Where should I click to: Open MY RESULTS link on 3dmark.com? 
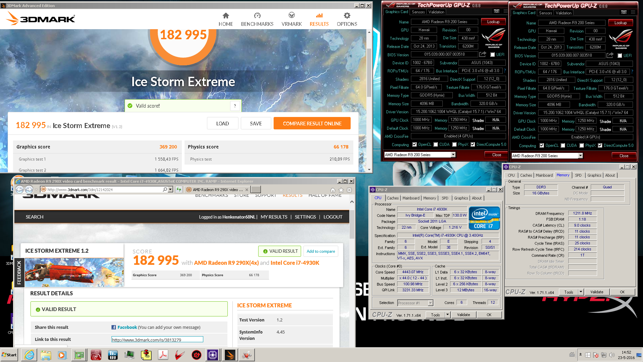point(274,217)
